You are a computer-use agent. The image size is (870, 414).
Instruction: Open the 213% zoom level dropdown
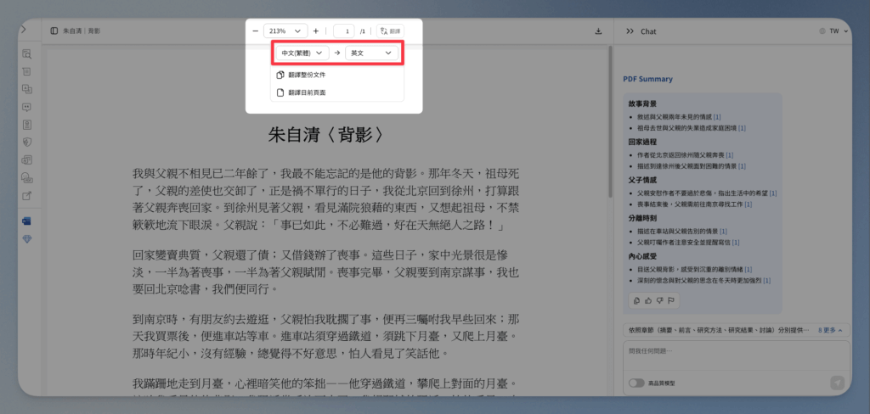click(x=285, y=31)
